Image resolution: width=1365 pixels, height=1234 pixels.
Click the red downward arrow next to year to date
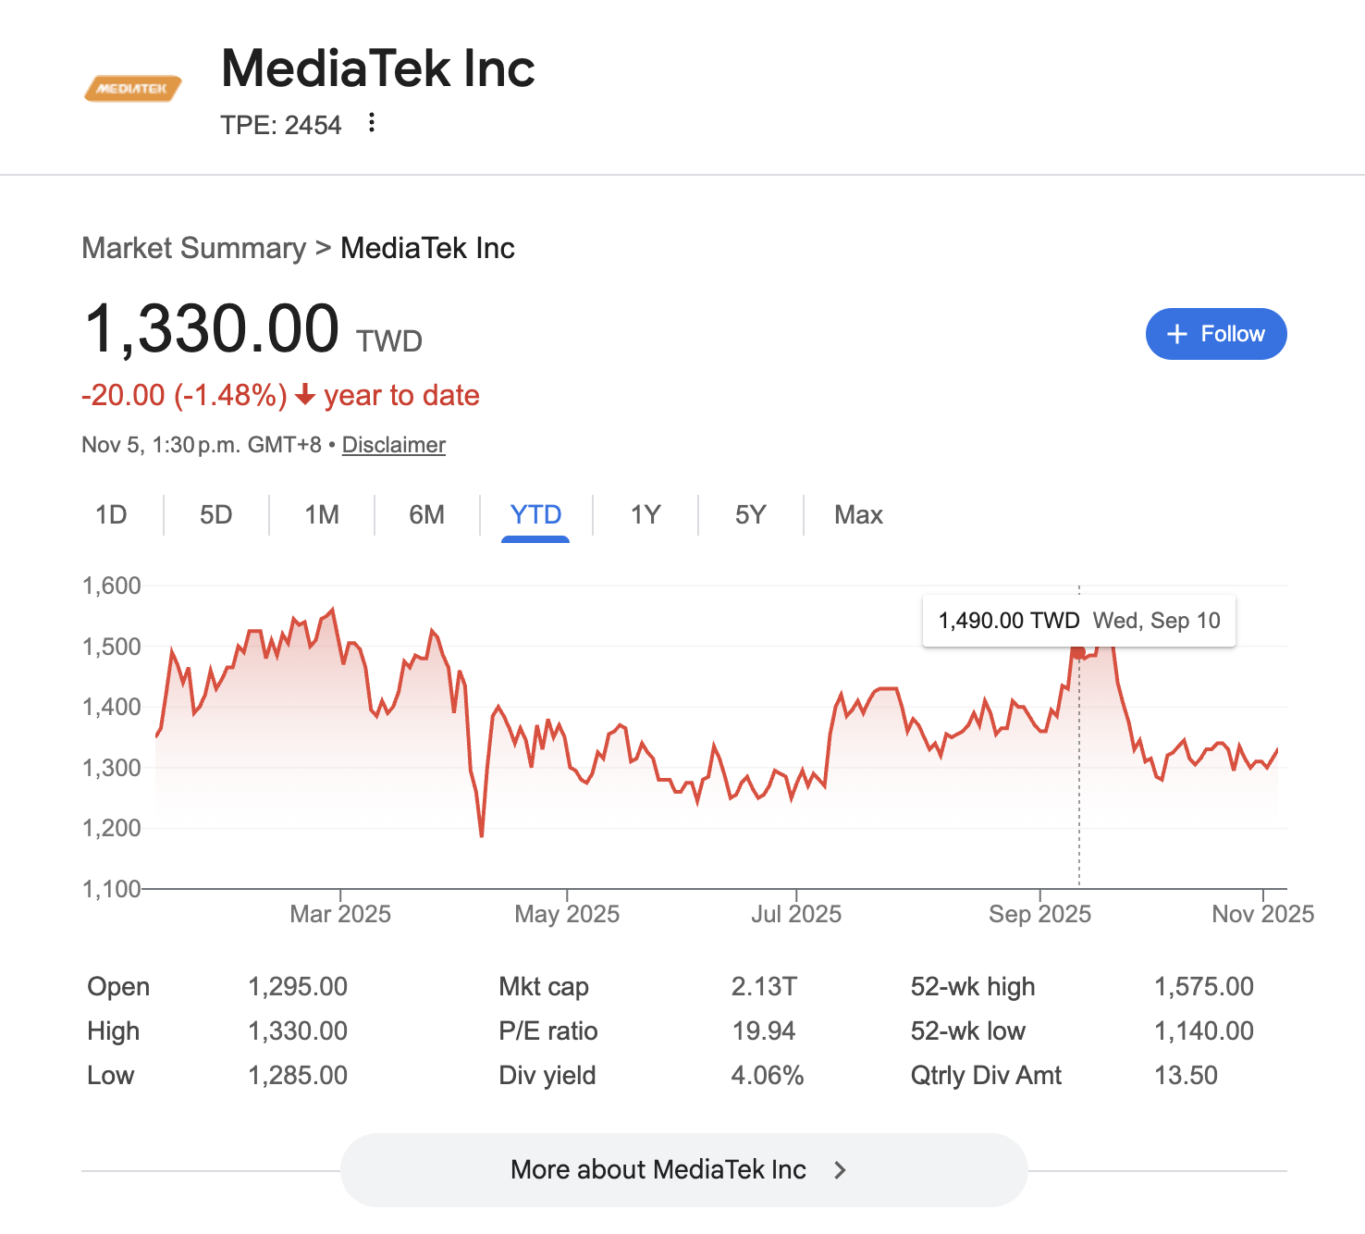coord(304,395)
